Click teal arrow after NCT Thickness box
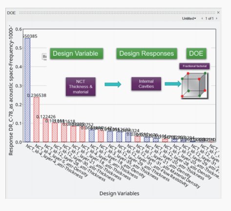 coord(113,84)
